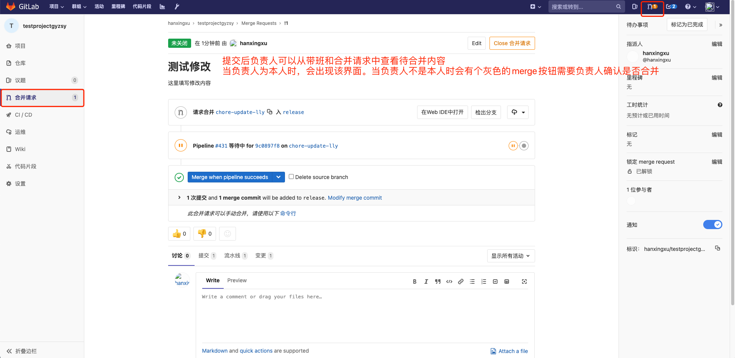Open the admin wrench icon
Image resolution: width=735 pixels, height=358 pixels.
tap(177, 7)
